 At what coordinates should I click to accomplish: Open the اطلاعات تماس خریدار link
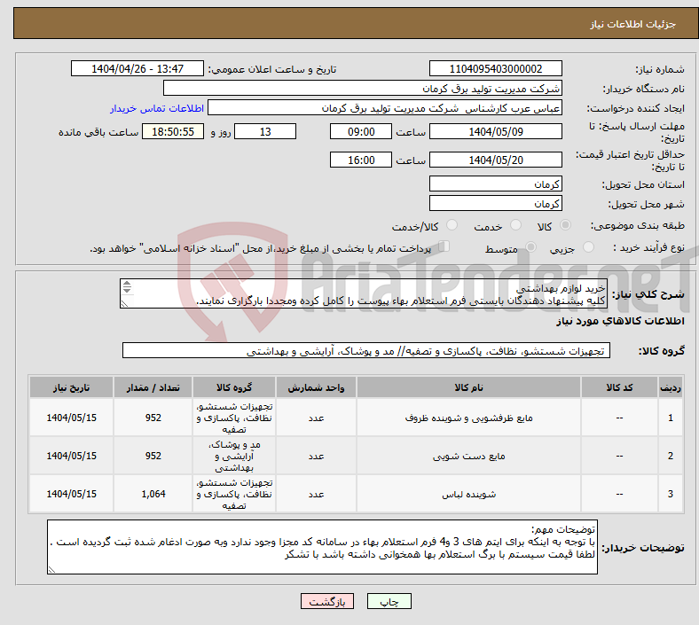(157, 108)
